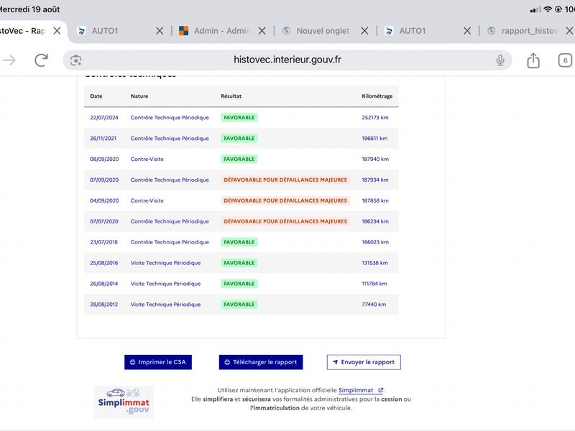Screen dimensions: 575x431
Task: Open the Simplimmat link
Action: [361, 390]
